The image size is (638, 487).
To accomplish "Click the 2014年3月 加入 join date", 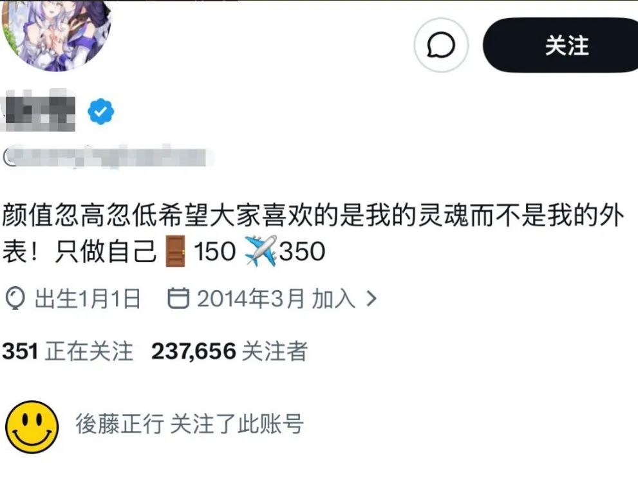I will 276,299.
